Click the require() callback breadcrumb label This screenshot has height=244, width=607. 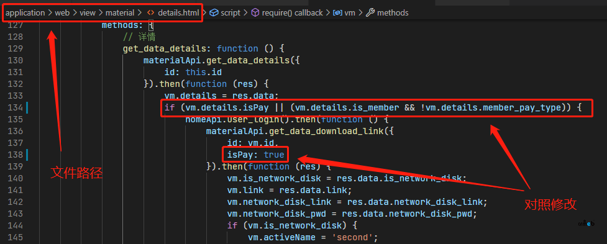pos(292,13)
